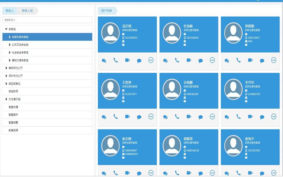
Task: Open the double-bubble chat icon on 王智勇's card
Action: 104,117
